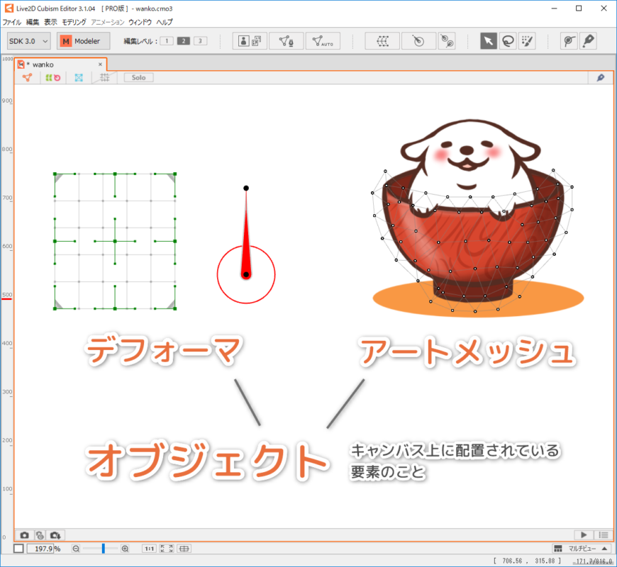
Task: Take a canvas snapshot with camera icon
Action: click(24, 535)
